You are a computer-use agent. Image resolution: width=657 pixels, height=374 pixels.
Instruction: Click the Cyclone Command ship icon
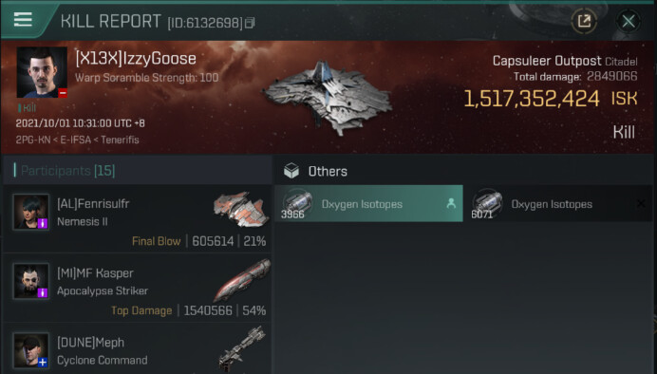pos(242,348)
